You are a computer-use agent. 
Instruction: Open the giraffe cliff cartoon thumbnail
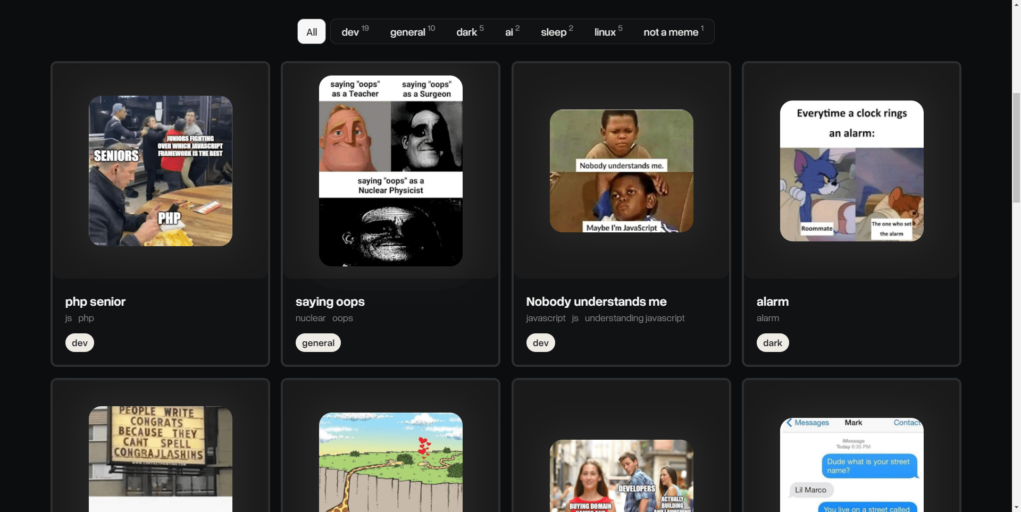391,461
